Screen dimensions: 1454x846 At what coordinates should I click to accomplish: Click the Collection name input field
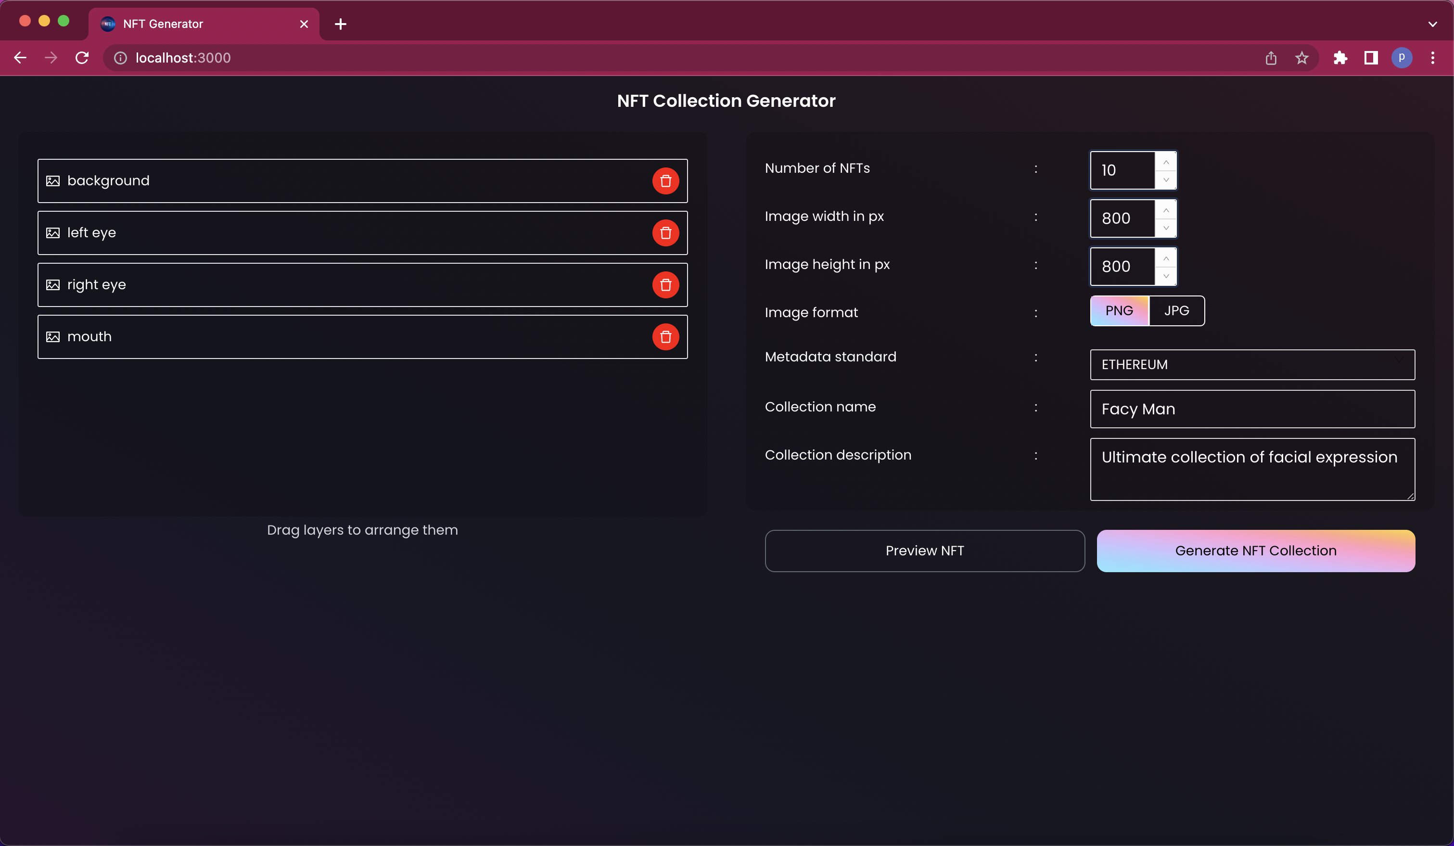[1252, 409]
